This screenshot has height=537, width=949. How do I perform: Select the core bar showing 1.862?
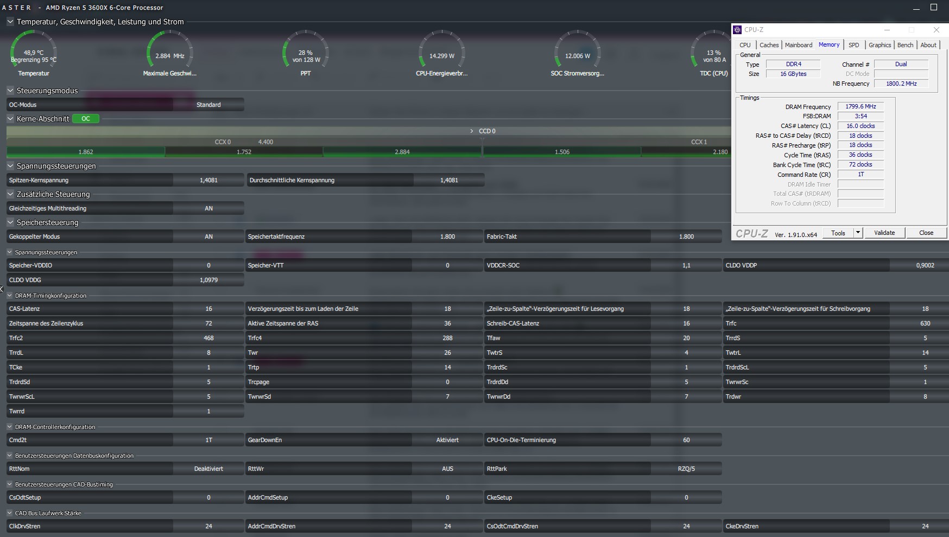pyautogui.click(x=86, y=152)
